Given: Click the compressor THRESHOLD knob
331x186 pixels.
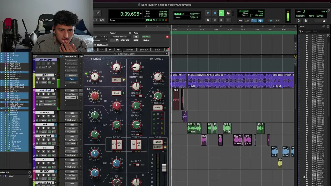Looking at the screenshot, I should [157, 77].
